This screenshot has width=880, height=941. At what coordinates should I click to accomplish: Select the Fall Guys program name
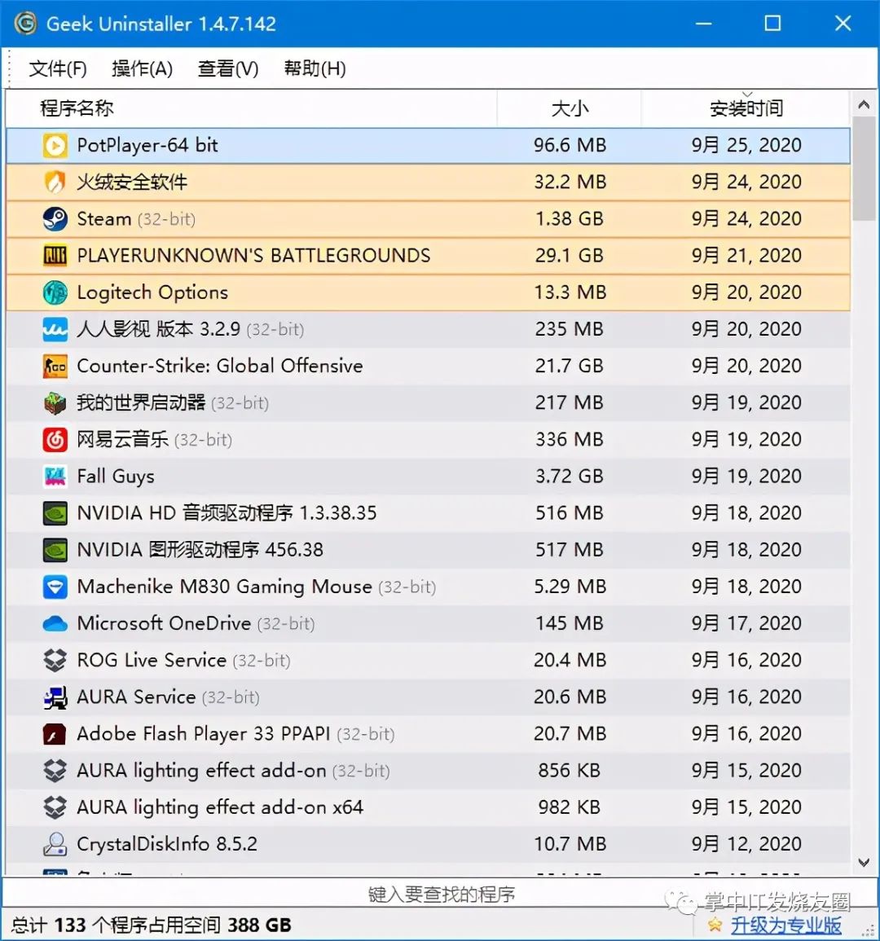pyautogui.click(x=116, y=477)
